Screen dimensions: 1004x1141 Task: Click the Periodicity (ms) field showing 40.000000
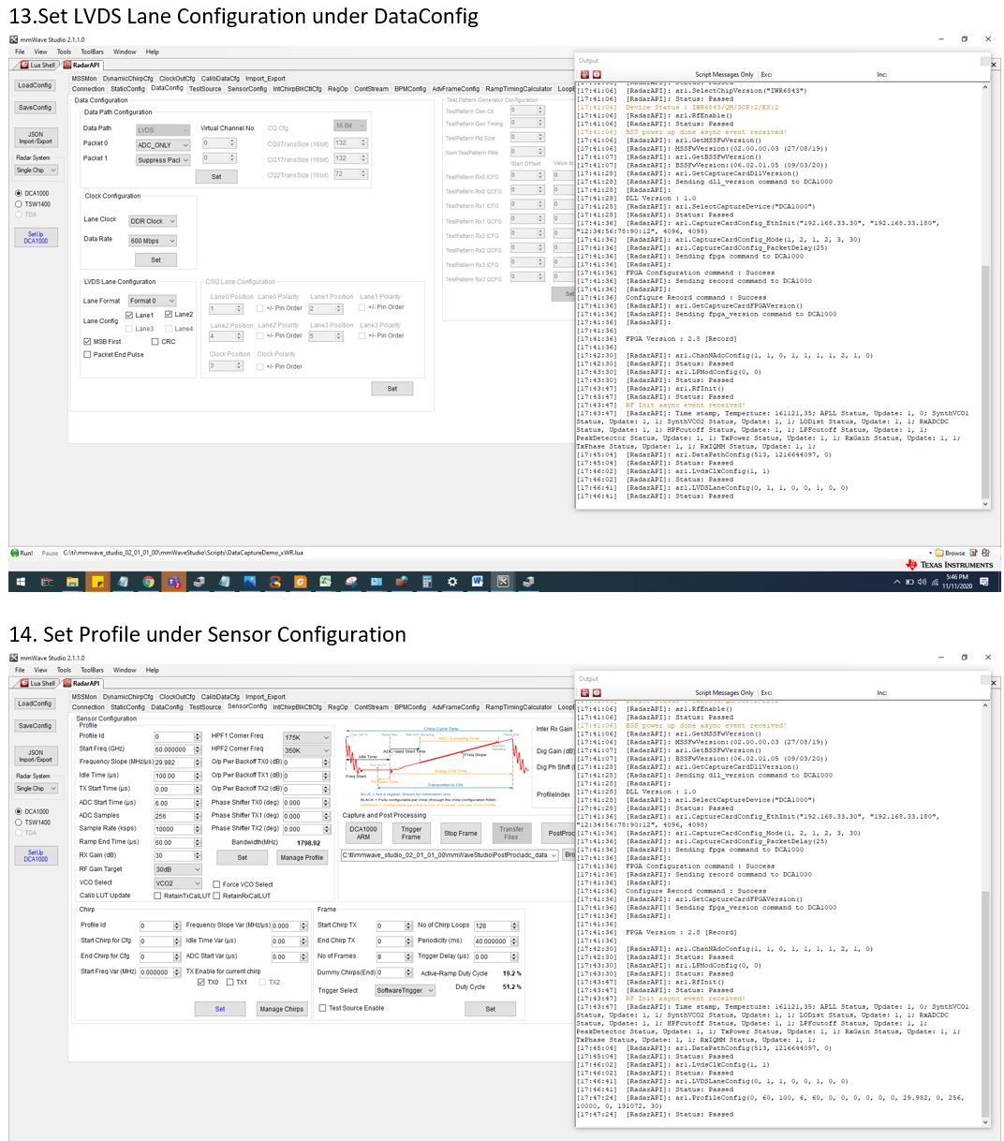pyautogui.click(x=495, y=941)
